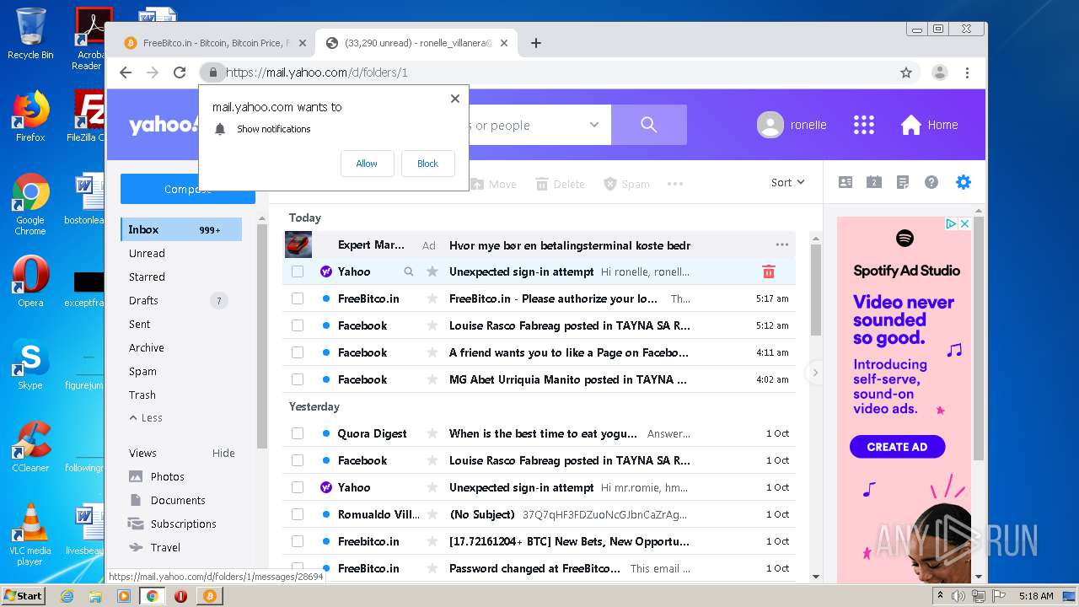Open the Windows Start menu
The width and height of the screenshot is (1079, 607).
pos(23,595)
